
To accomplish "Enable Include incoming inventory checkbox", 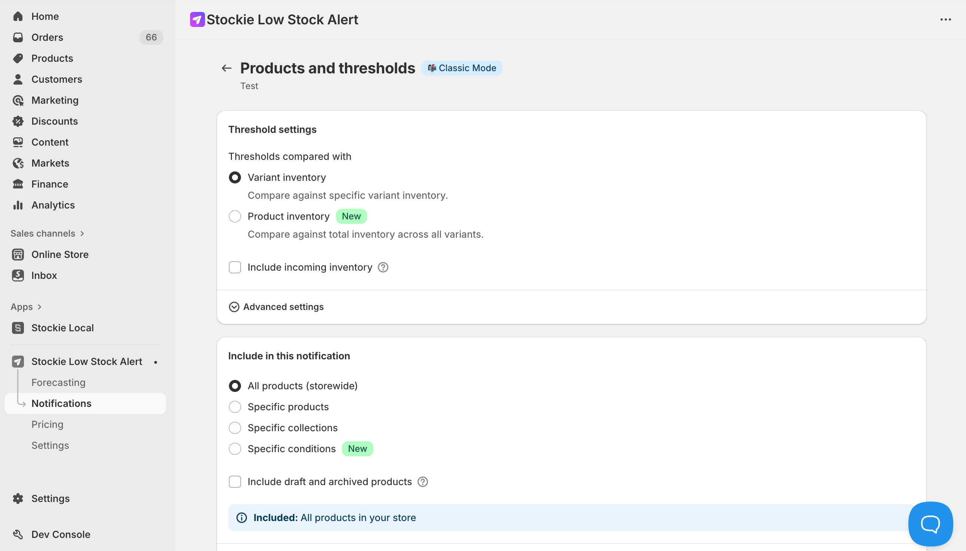I will click(x=235, y=268).
